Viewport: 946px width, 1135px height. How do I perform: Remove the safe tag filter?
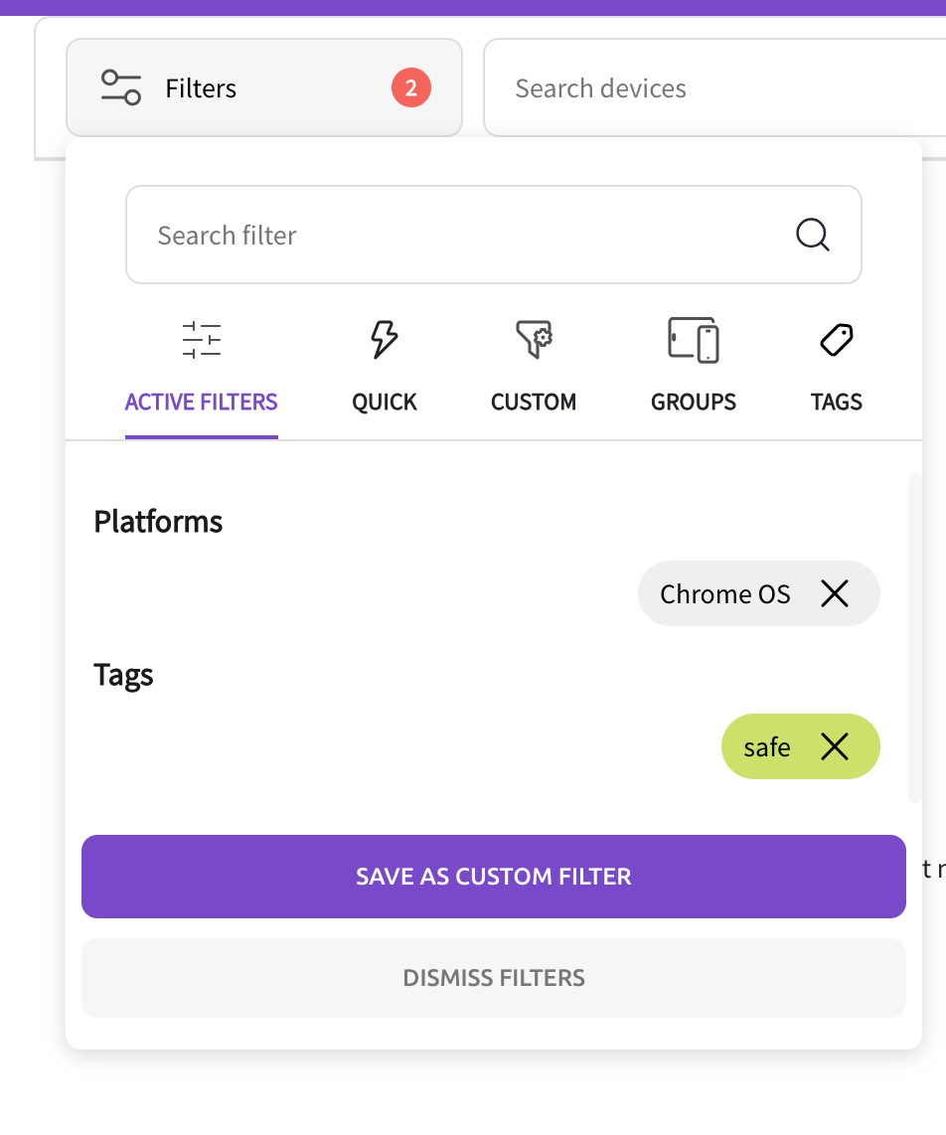(x=836, y=746)
